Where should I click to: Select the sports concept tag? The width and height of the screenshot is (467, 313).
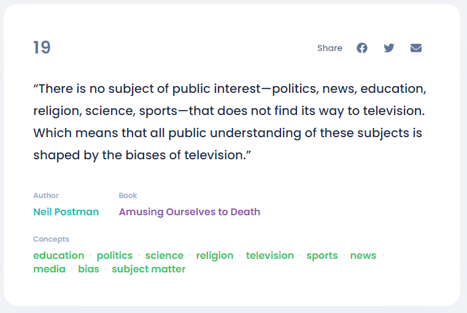pos(322,256)
